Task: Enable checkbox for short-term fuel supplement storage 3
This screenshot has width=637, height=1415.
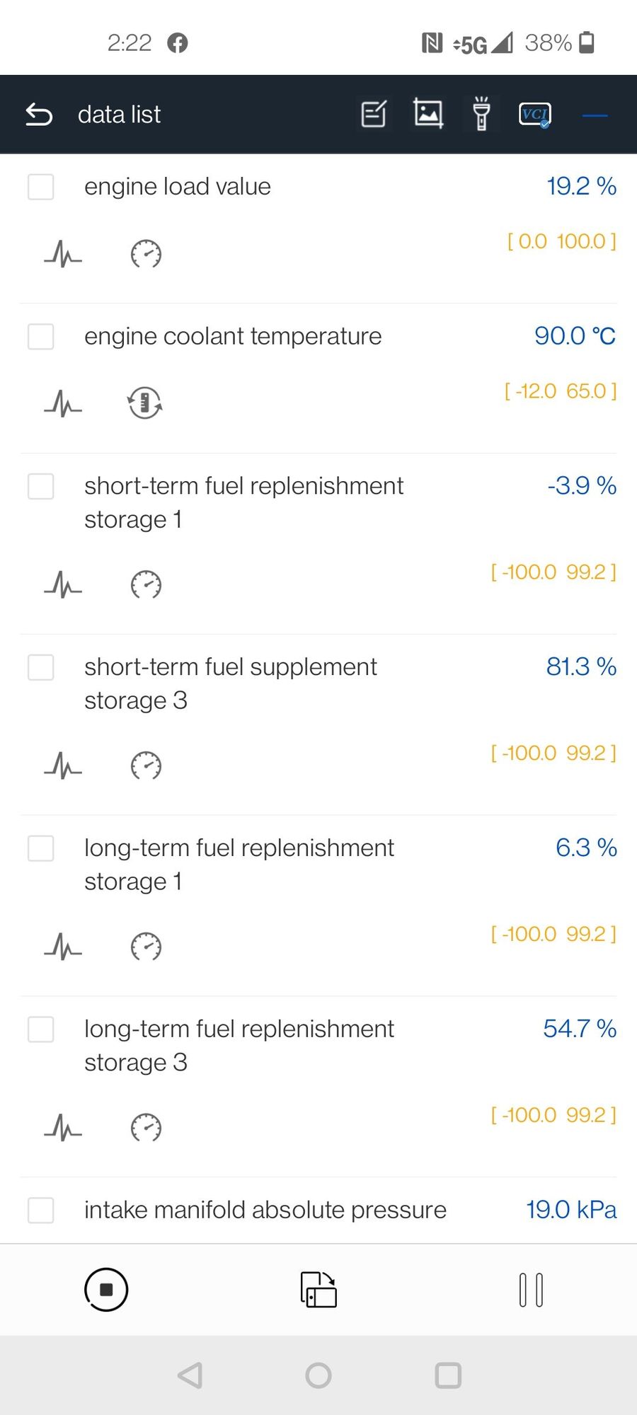Action: pos(40,667)
